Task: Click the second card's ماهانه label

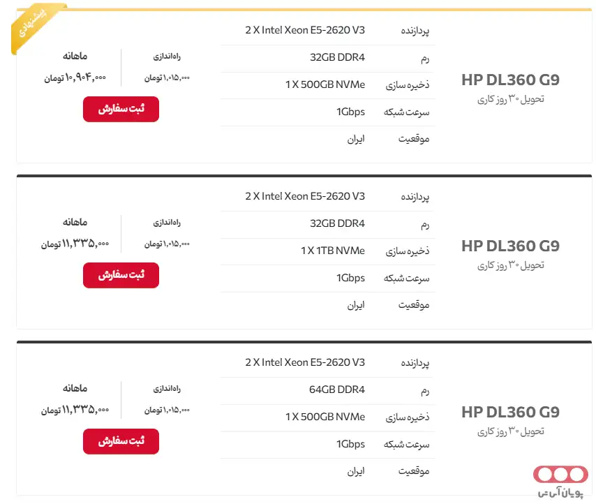Action: [75, 222]
